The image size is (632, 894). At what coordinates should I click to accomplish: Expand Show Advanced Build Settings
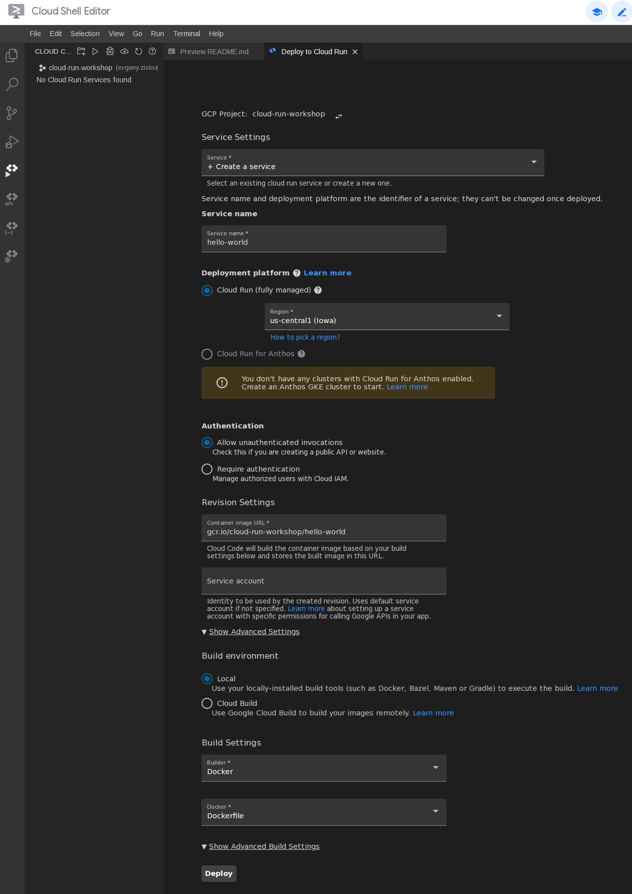264,846
